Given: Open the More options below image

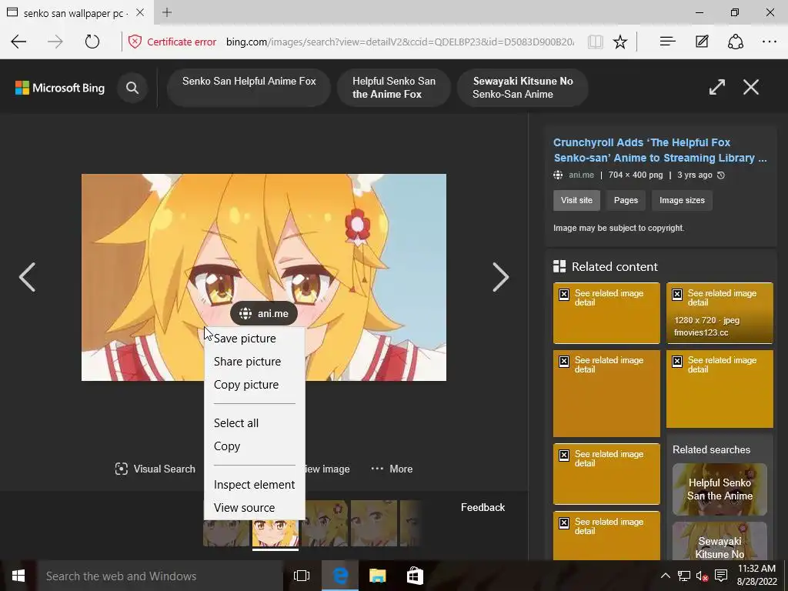Looking at the screenshot, I should coord(392,469).
